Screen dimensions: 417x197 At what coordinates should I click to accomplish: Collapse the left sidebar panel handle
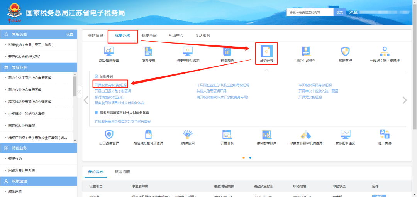79,92
